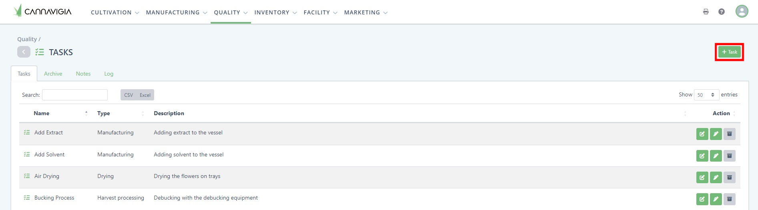Add a new task with + Task
This screenshot has height=210, width=758.
pos(730,52)
